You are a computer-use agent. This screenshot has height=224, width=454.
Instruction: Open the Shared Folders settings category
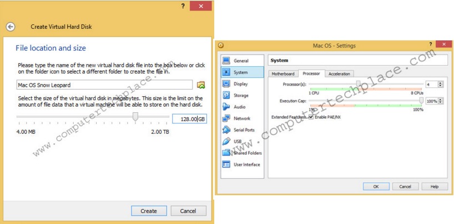click(243, 153)
